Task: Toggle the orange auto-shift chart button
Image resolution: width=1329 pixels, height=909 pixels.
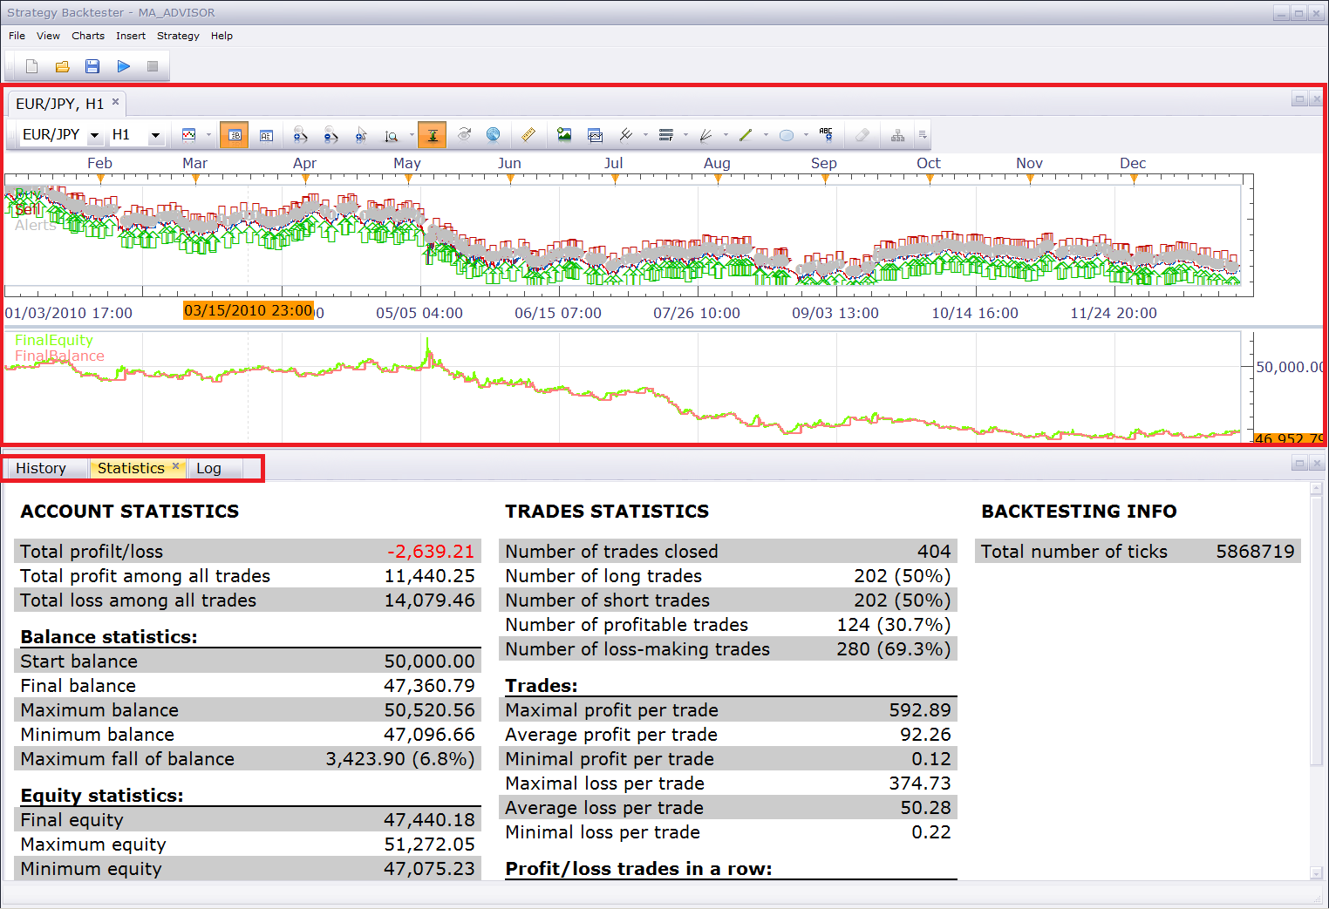Action: point(432,135)
